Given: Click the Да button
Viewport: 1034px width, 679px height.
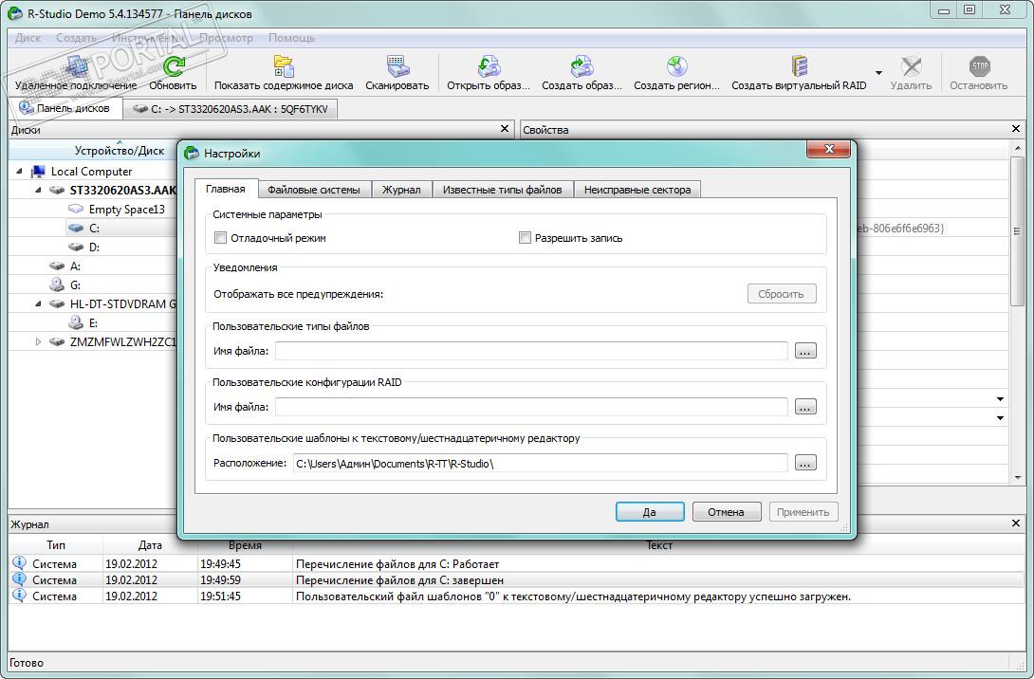Looking at the screenshot, I should pos(650,511).
